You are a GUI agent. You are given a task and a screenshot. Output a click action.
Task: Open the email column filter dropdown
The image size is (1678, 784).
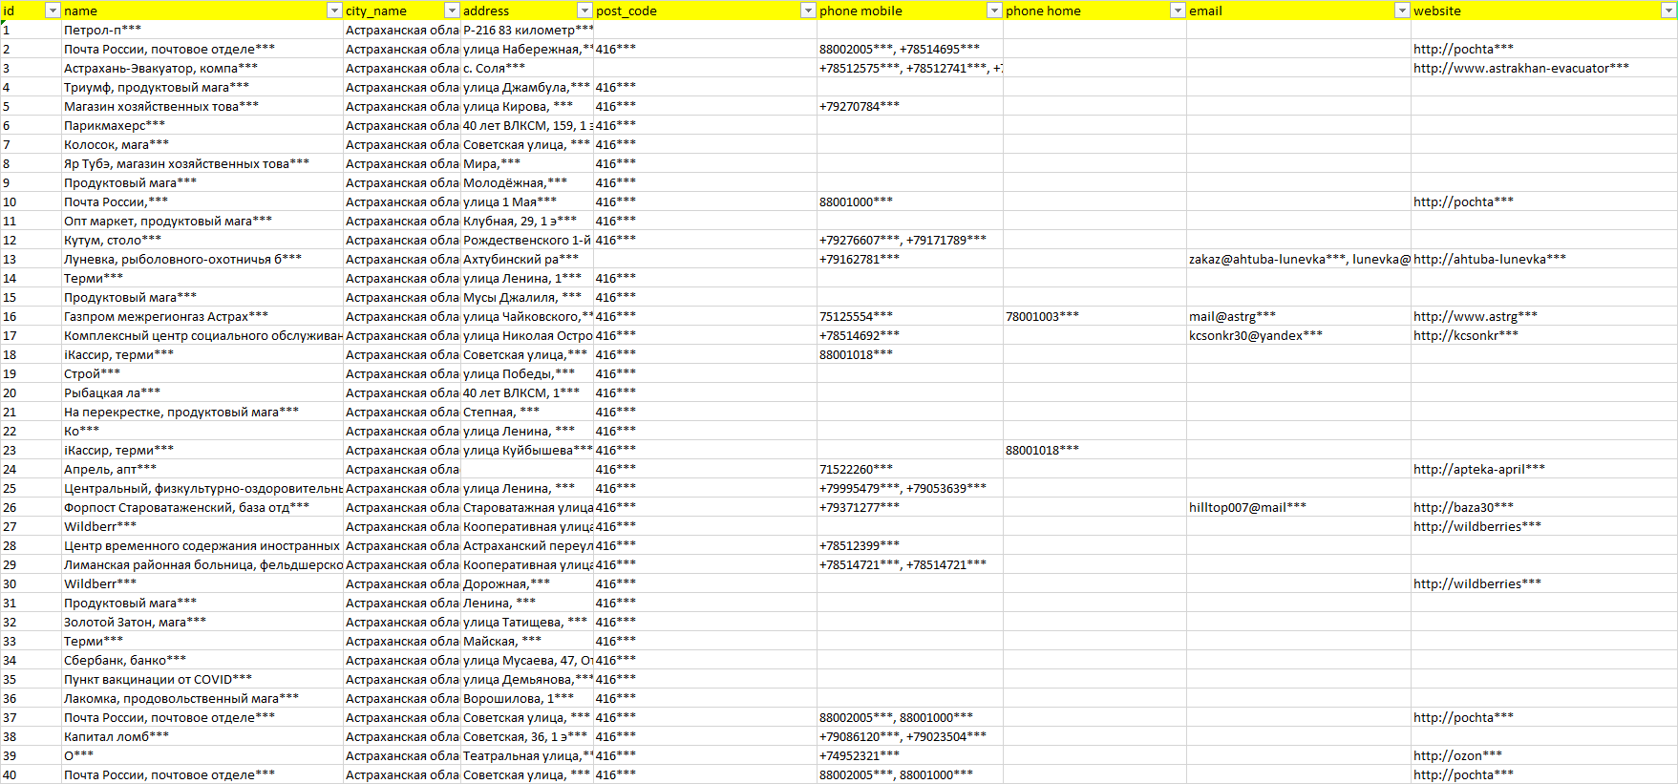(x=1402, y=11)
